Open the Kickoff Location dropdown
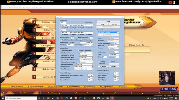 [x=92, y=53]
